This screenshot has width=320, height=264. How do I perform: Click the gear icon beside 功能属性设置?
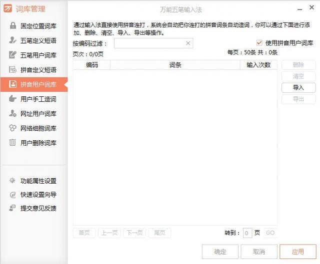click(x=12, y=180)
